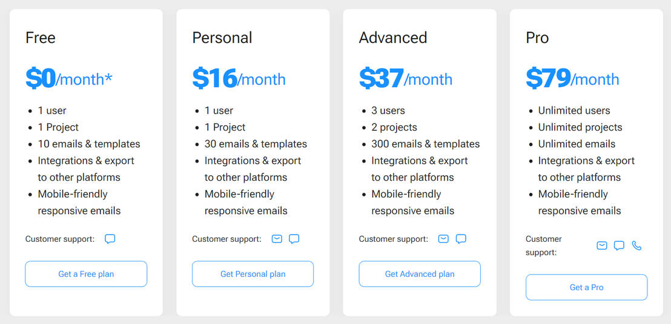Click the phone support icon in Pro plan

pos(636,245)
